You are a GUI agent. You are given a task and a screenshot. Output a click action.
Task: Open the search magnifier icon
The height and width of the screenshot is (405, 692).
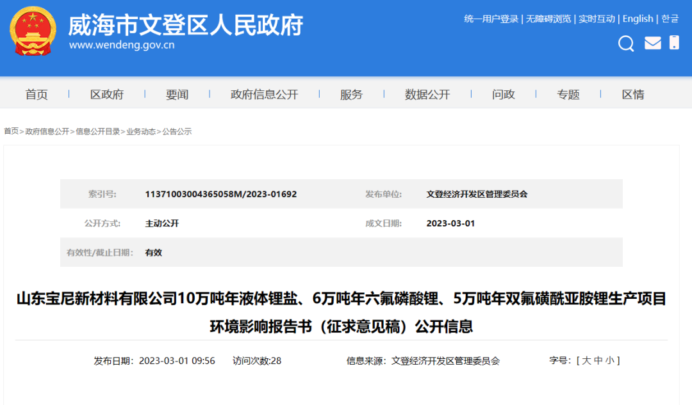pyautogui.click(x=626, y=44)
